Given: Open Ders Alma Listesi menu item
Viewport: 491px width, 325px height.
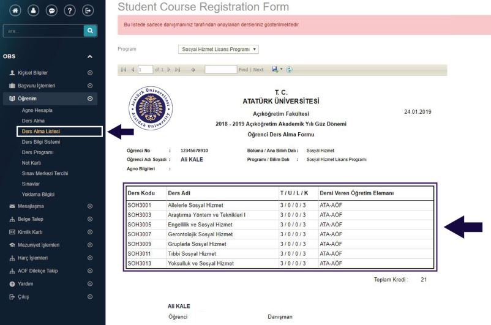Looking at the screenshot, I should coord(41,132).
